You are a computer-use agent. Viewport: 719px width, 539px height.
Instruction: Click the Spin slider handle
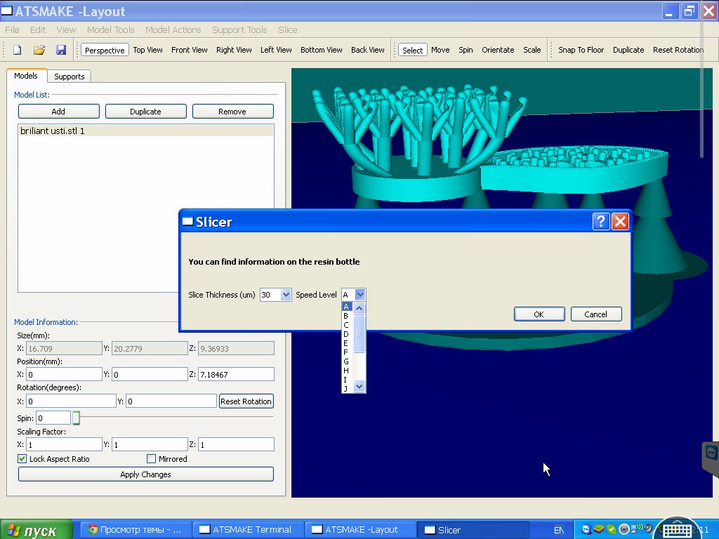coord(76,418)
